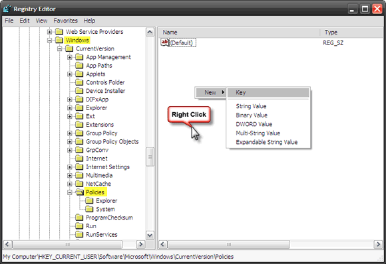Viewport: 386px width, 264px height.
Task: Open the File menu
Action: 9,21
